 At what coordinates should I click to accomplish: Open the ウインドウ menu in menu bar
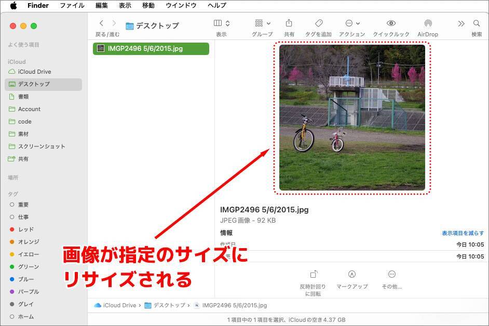tap(181, 6)
